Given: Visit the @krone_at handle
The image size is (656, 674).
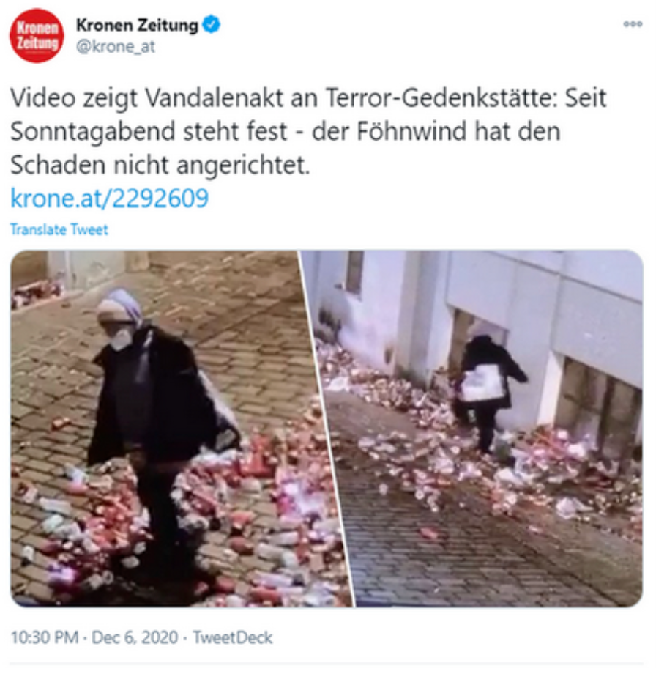Looking at the screenshot, I should (x=115, y=46).
